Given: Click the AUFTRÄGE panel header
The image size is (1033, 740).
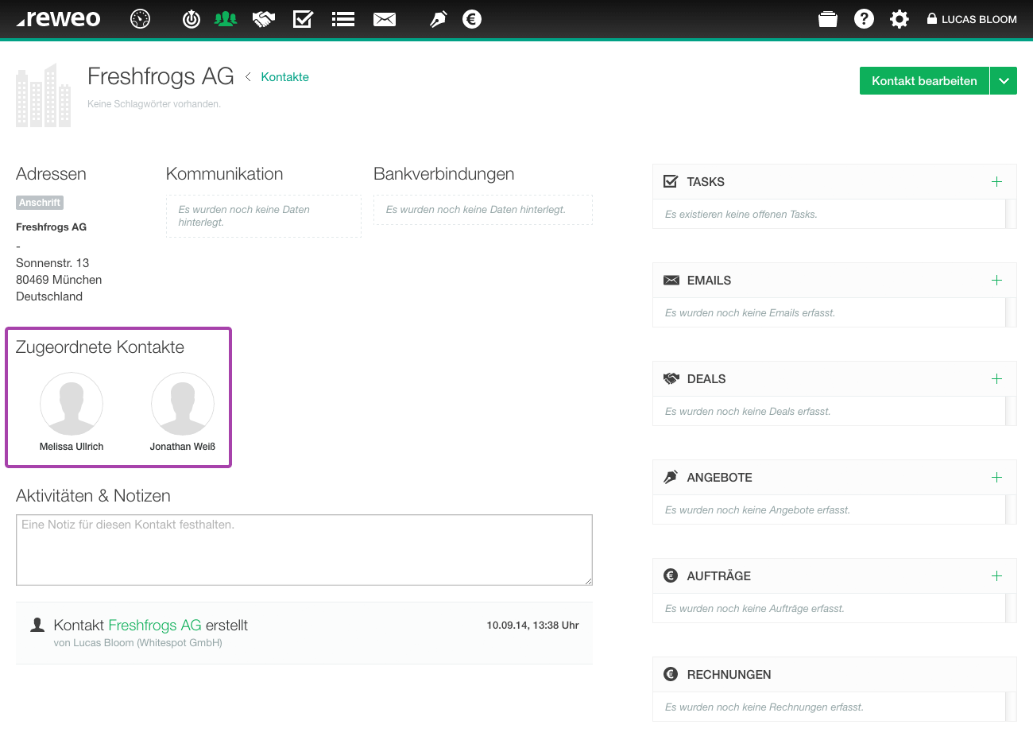Looking at the screenshot, I should click(x=834, y=576).
